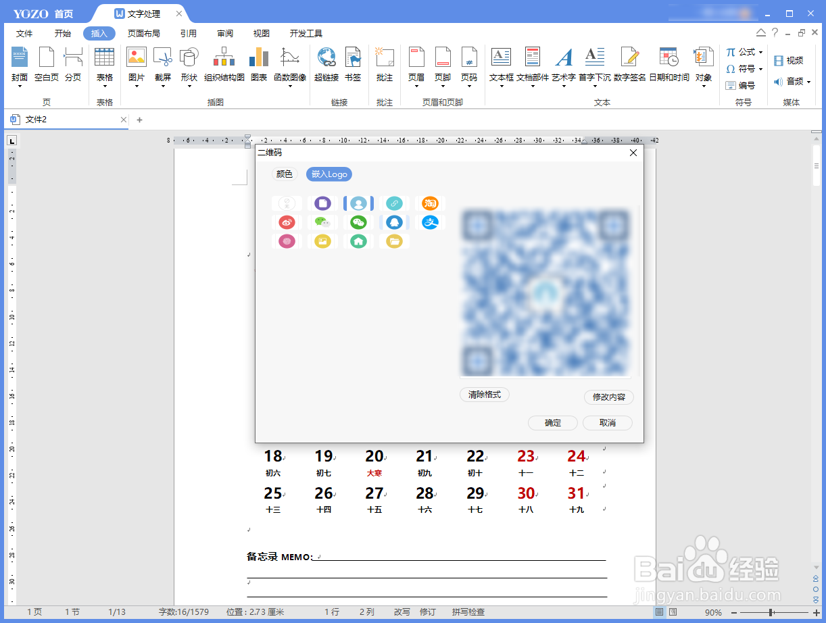The height and width of the screenshot is (623, 826).
Task: Expand the 音频 audio dropdown
Action: tap(808, 82)
